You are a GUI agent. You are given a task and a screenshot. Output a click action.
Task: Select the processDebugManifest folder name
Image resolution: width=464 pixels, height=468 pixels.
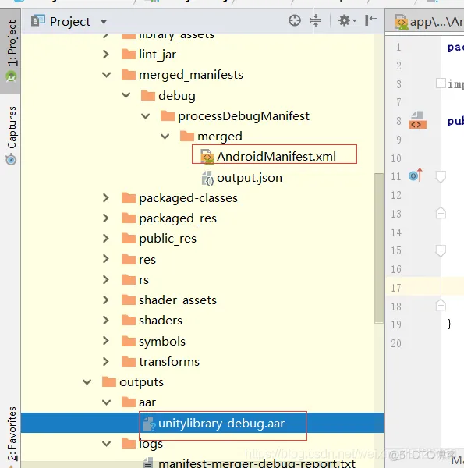tap(243, 116)
